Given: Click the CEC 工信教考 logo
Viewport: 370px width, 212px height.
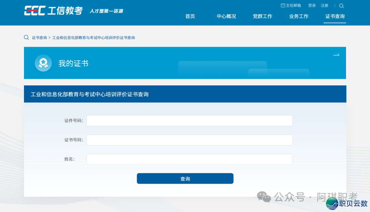Looking at the screenshot, I should coord(53,11).
